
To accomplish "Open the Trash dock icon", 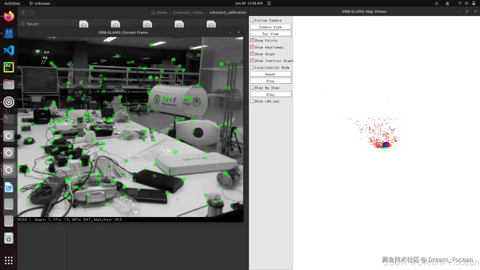I will point(9,238).
